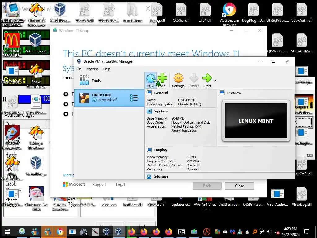Click the Taking a Break.exe desktop icon
The image size is (317, 238).
[x=36, y=138]
